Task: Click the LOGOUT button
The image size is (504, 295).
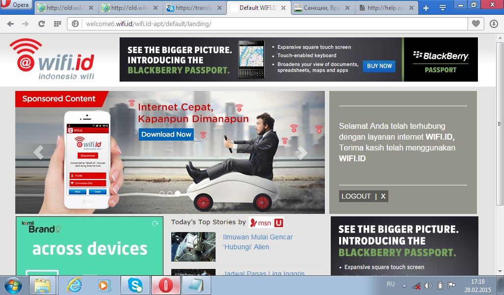Action: coord(356,196)
